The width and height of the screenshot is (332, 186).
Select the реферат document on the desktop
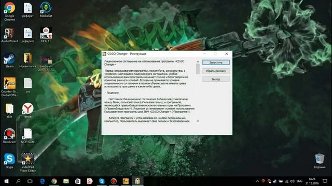coord(27,10)
